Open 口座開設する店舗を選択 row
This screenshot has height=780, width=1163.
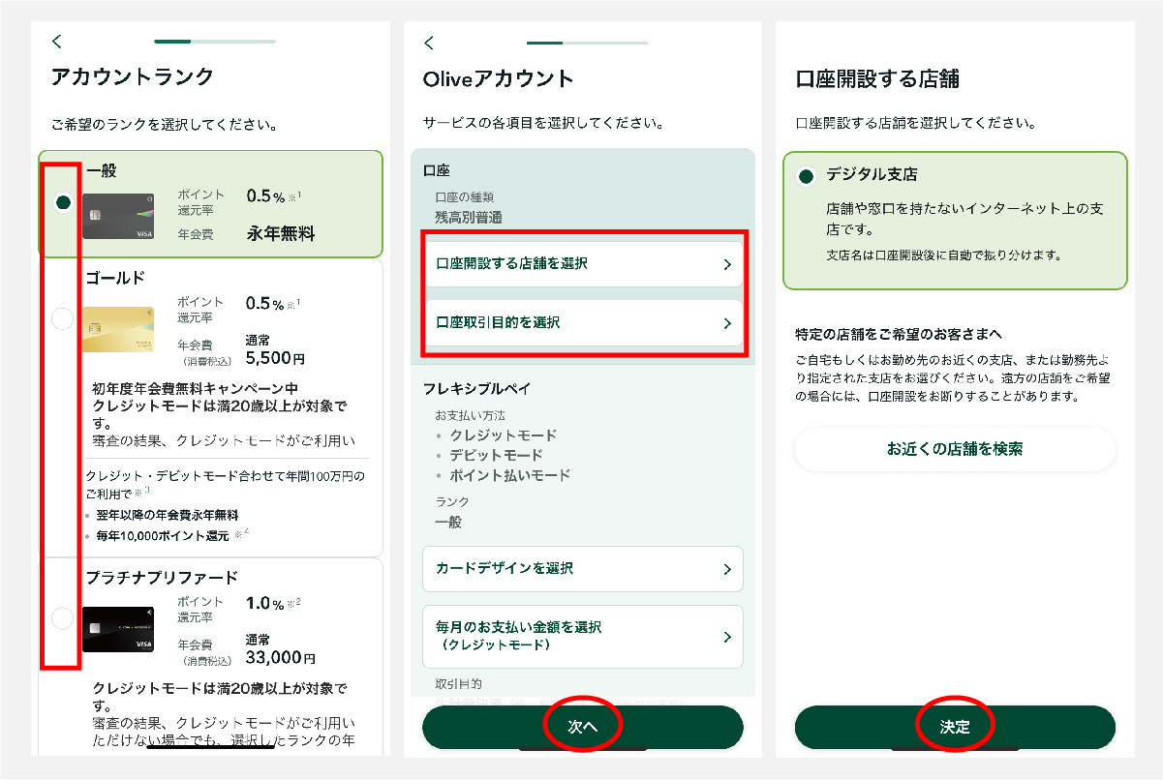tap(583, 264)
